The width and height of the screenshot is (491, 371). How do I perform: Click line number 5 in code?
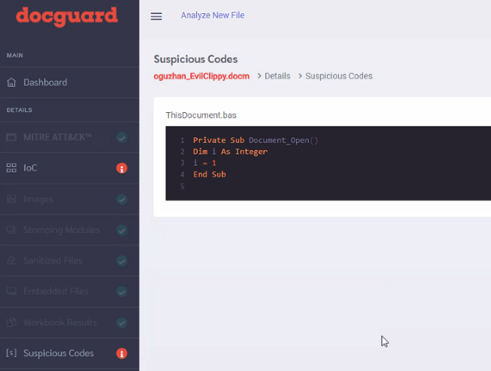[182, 187]
